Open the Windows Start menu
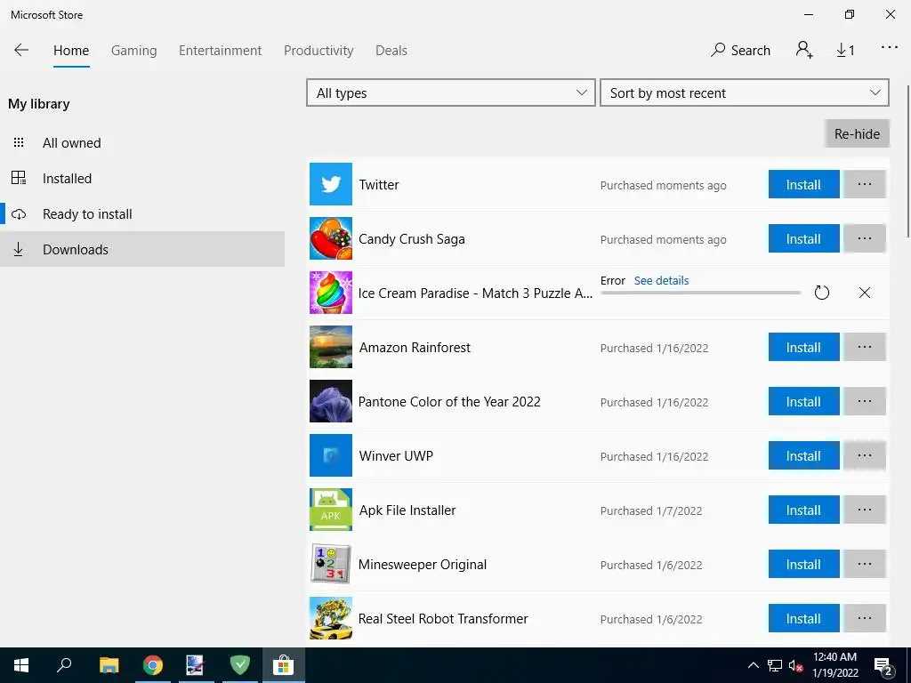Image resolution: width=911 pixels, height=683 pixels. [21, 665]
